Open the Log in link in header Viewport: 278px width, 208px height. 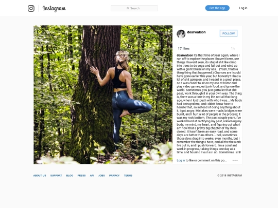click(243, 8)
